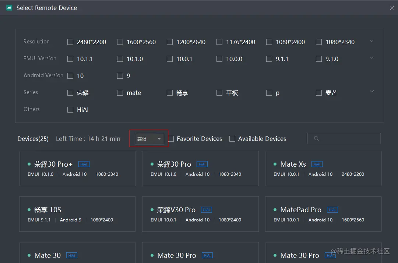
Task: Click the Android Studio logo in title bar
Action: (x=9, y=8)
